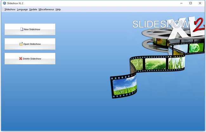Open the Slideshow menu
This screenshot has width=206, height=132.
pos(10,9)
